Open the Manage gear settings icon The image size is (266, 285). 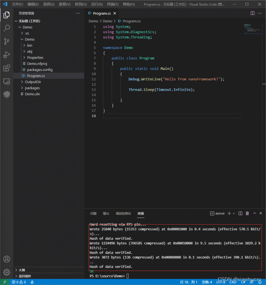[x=7, y=272]
